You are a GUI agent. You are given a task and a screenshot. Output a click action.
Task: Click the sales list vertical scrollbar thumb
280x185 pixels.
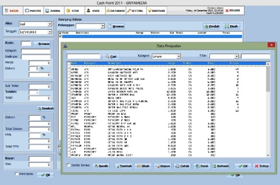(268, 79)
